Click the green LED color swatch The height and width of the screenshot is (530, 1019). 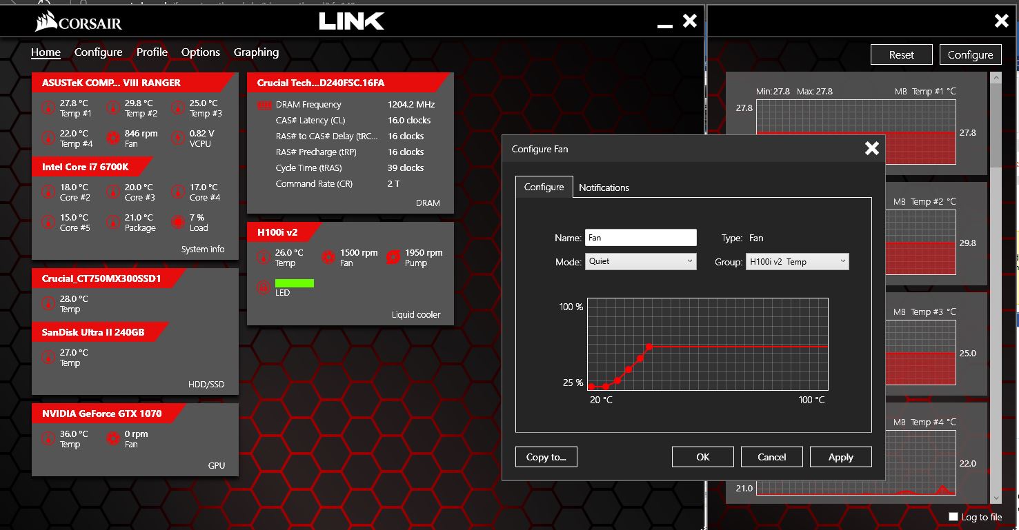click(x=295, y=283)
